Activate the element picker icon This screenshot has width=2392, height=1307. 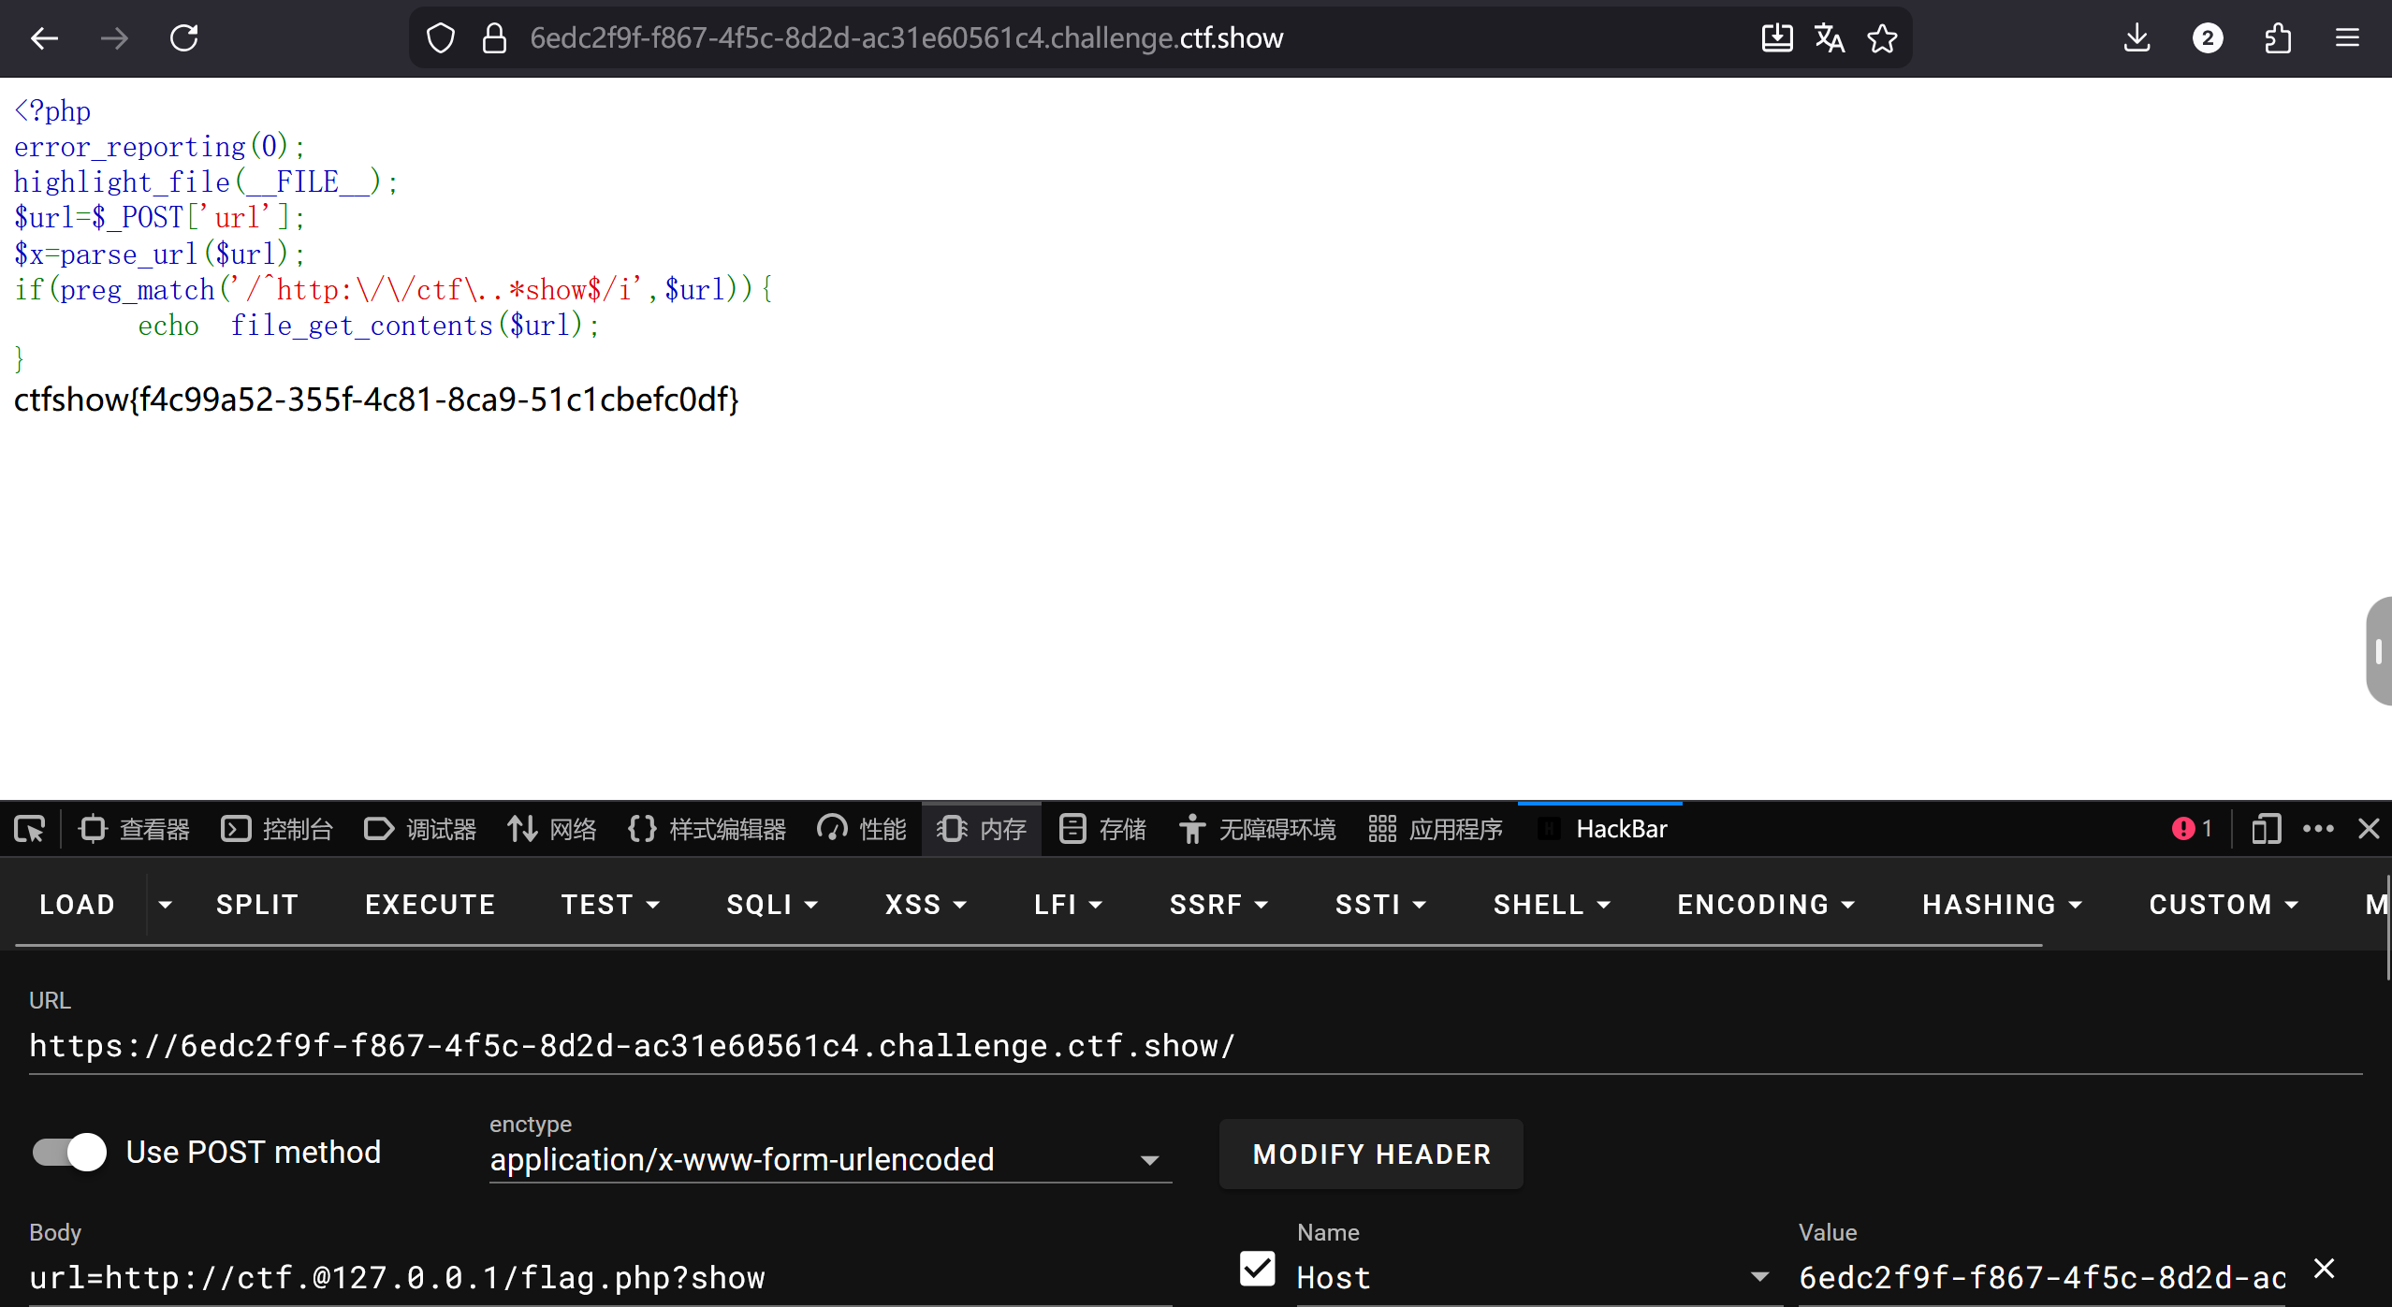click(29, 829)
